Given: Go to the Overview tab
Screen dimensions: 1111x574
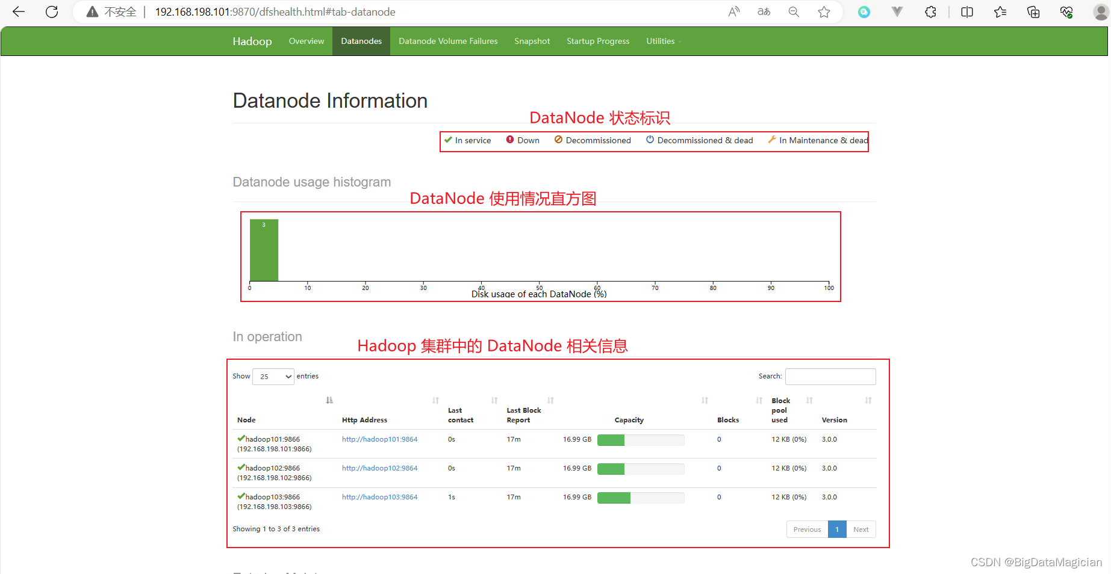Looking at the screenshot, I should pos(307,41).
